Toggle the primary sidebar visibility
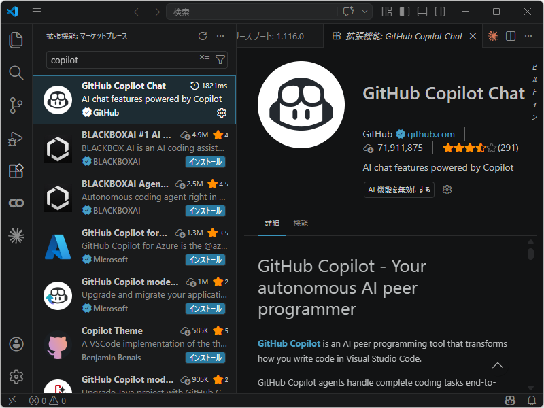 404,12
